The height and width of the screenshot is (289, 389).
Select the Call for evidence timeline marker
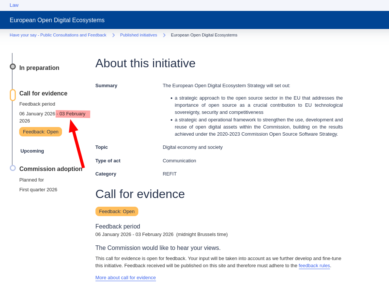pyautogui.click(x=13, y=95)
